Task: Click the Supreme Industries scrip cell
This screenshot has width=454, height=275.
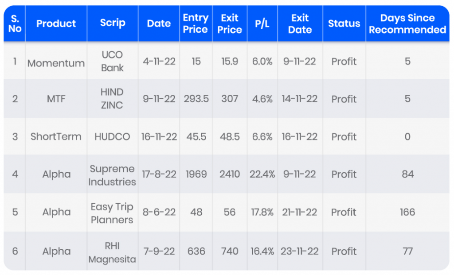Action: (x=112, y=175)
